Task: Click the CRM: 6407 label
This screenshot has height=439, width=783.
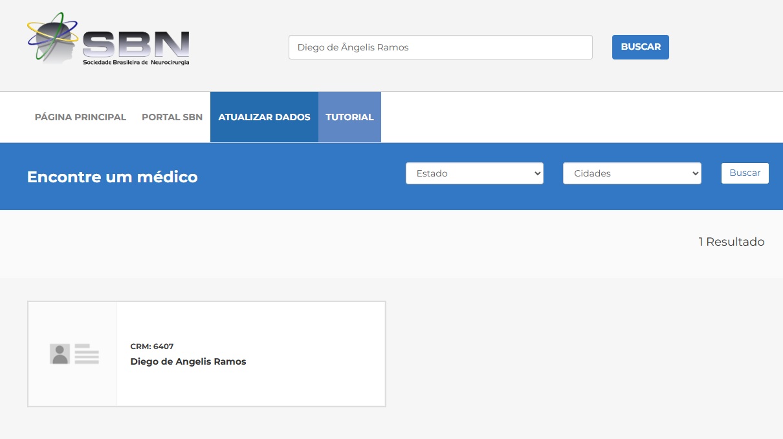Action: [152, 347]
